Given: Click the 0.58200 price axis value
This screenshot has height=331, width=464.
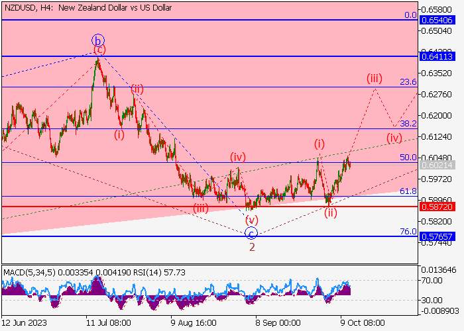Looking at the screenshot, I should click(x=436, y=221).
